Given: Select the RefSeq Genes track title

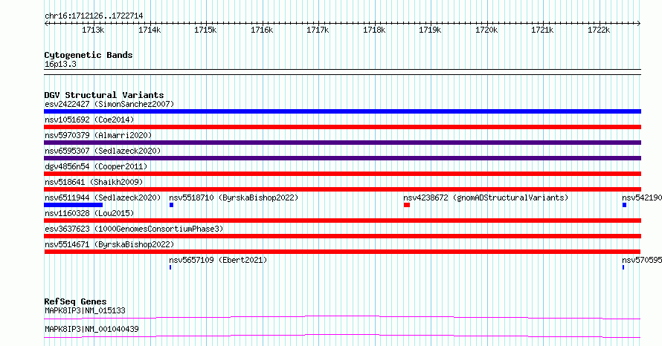Looking at the screenshot, I should coord(75,301).
